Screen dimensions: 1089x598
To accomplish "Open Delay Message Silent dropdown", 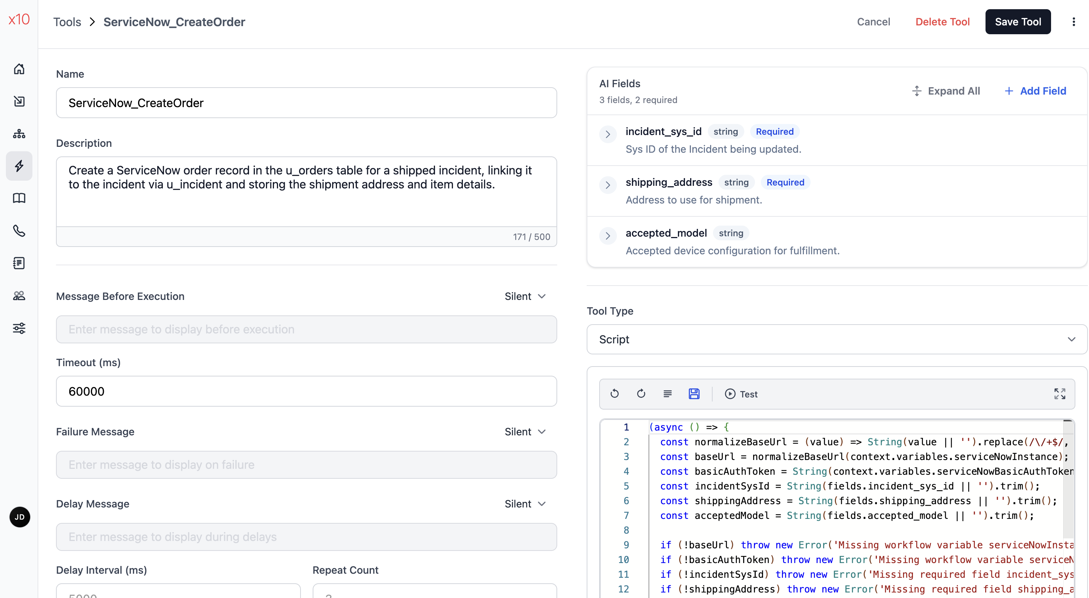I will pyautogui.click(x=526, y=504).
